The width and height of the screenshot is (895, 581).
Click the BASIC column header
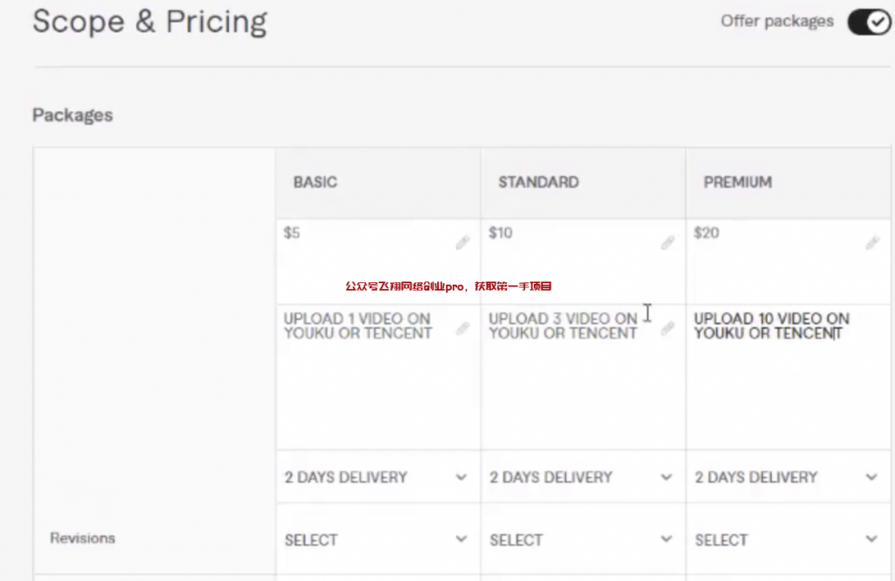(x=316, y=183)
